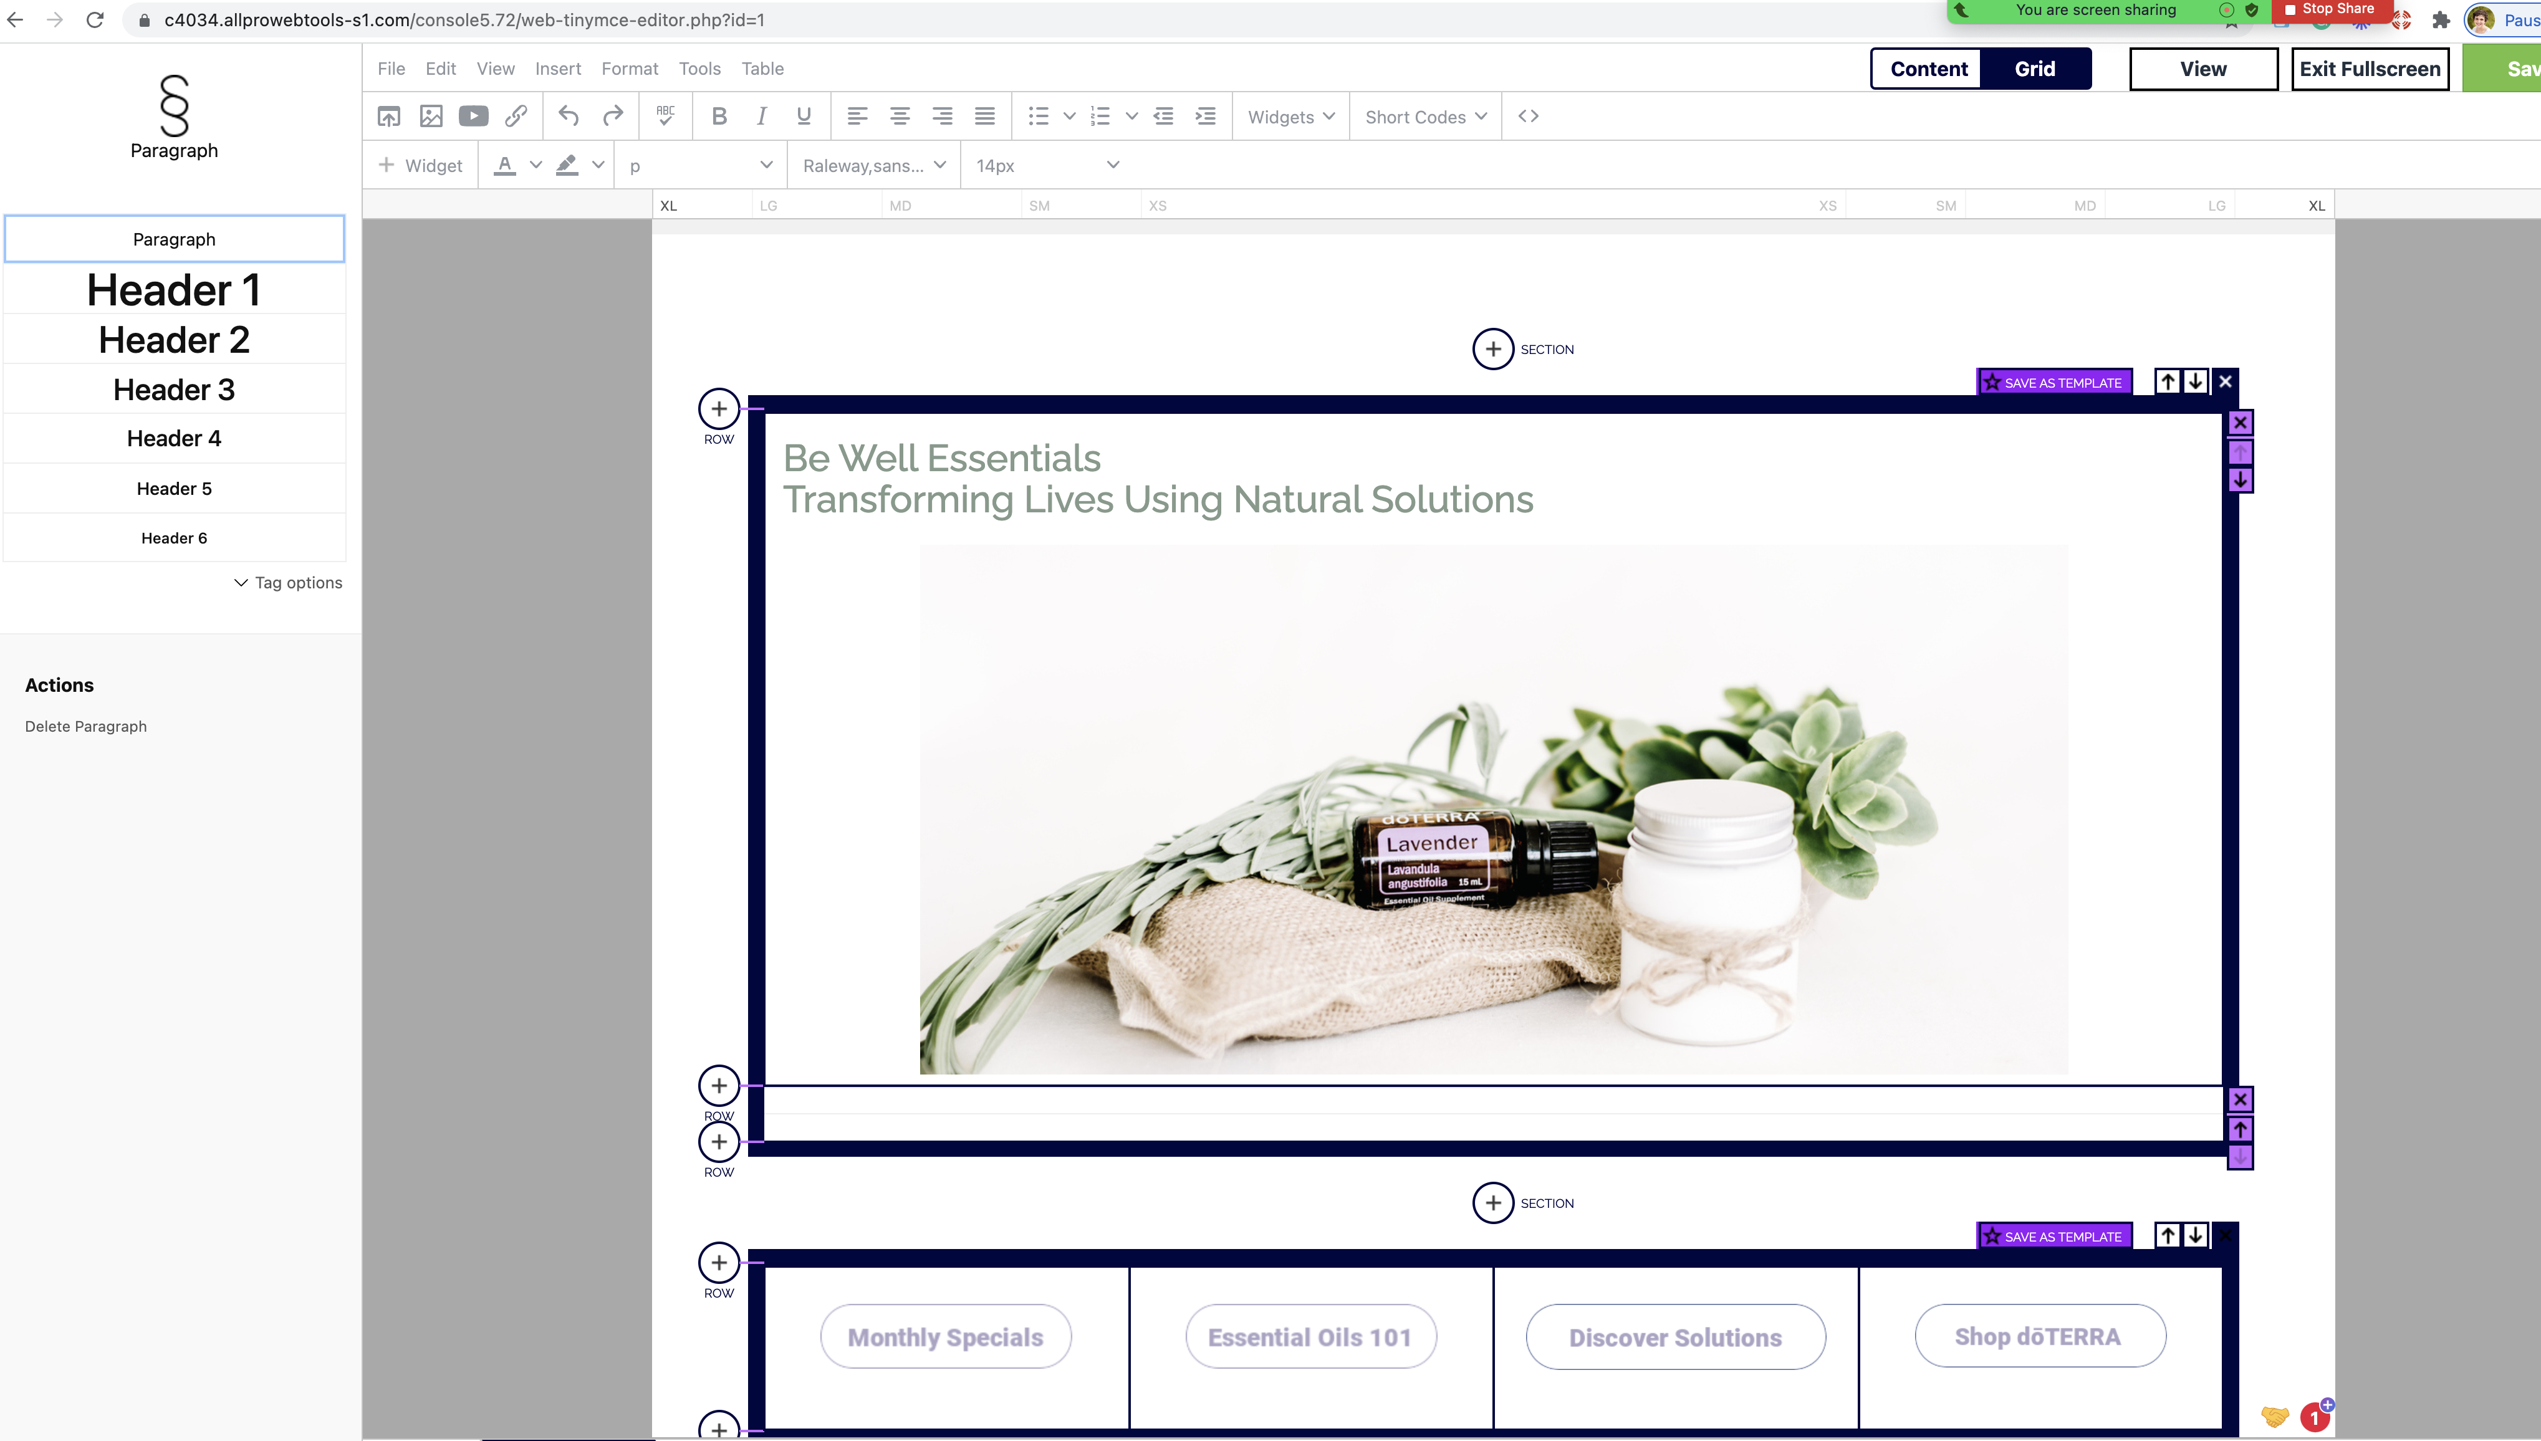Open the Tools menu
Viewport: 2541px width, 1441px height.
click(699, 69)
